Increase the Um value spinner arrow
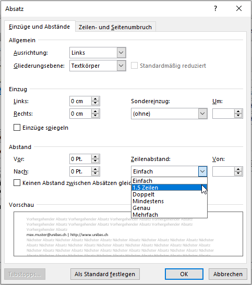The height and width of the screenshot is (285, 252). tap(238, 111)
